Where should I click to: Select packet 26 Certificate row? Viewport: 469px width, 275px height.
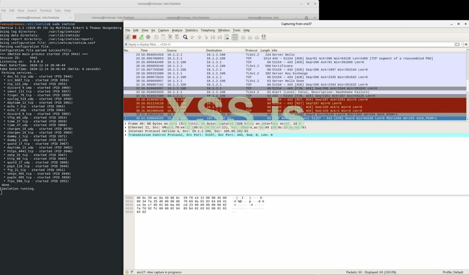[295, 66]
